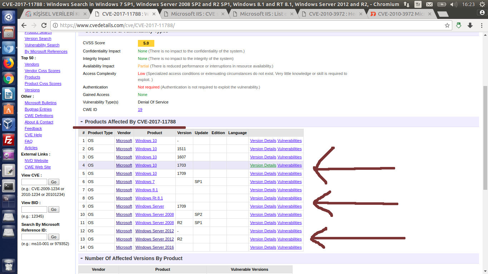
Task: Open the network indicator in top panel
Action: tap(407, 4)
